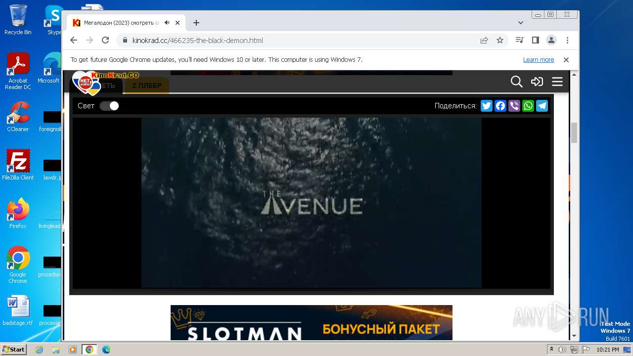Select the Мегалодон (2023) tab

click(121, 23)
